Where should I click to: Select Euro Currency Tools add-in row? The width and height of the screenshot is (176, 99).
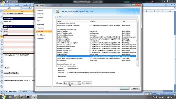coord(96,41)
